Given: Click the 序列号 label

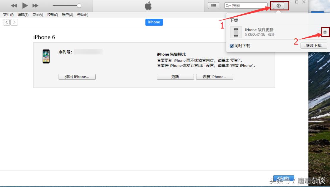Looking at the screenshot, I should (65, 52).
